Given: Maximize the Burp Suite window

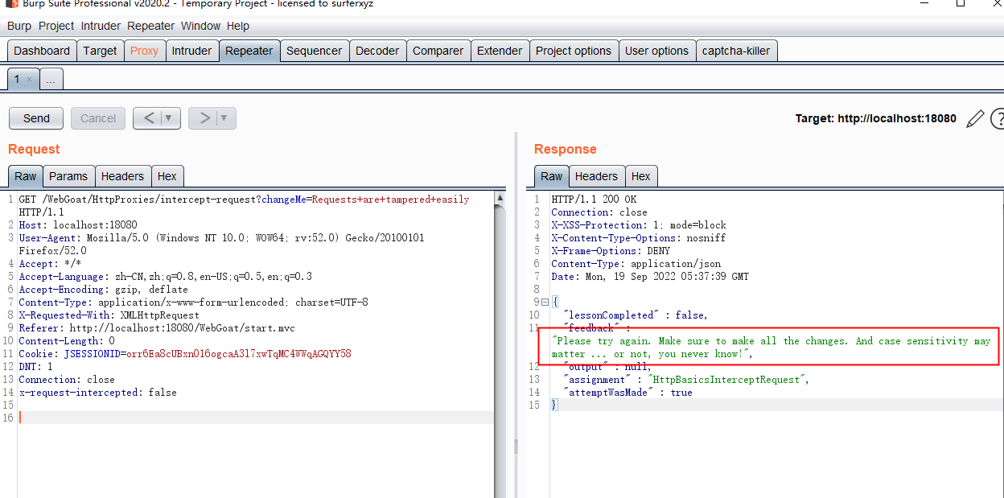Looking at the screenshot, I should [961, 4].
